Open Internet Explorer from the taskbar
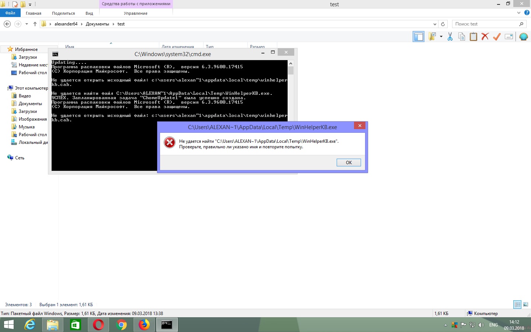 tap(30, 325)
